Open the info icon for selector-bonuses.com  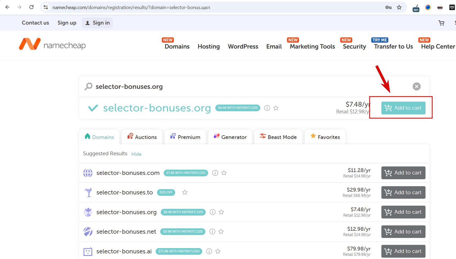(215, 173)
